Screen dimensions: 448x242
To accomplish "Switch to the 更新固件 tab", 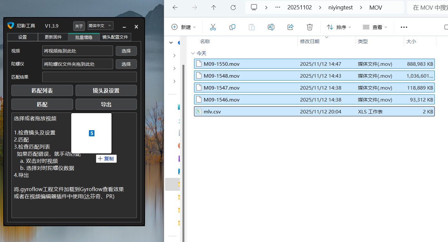I will 53,37.
